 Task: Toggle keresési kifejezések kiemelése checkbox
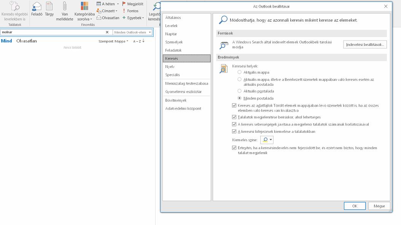[234, 131]
